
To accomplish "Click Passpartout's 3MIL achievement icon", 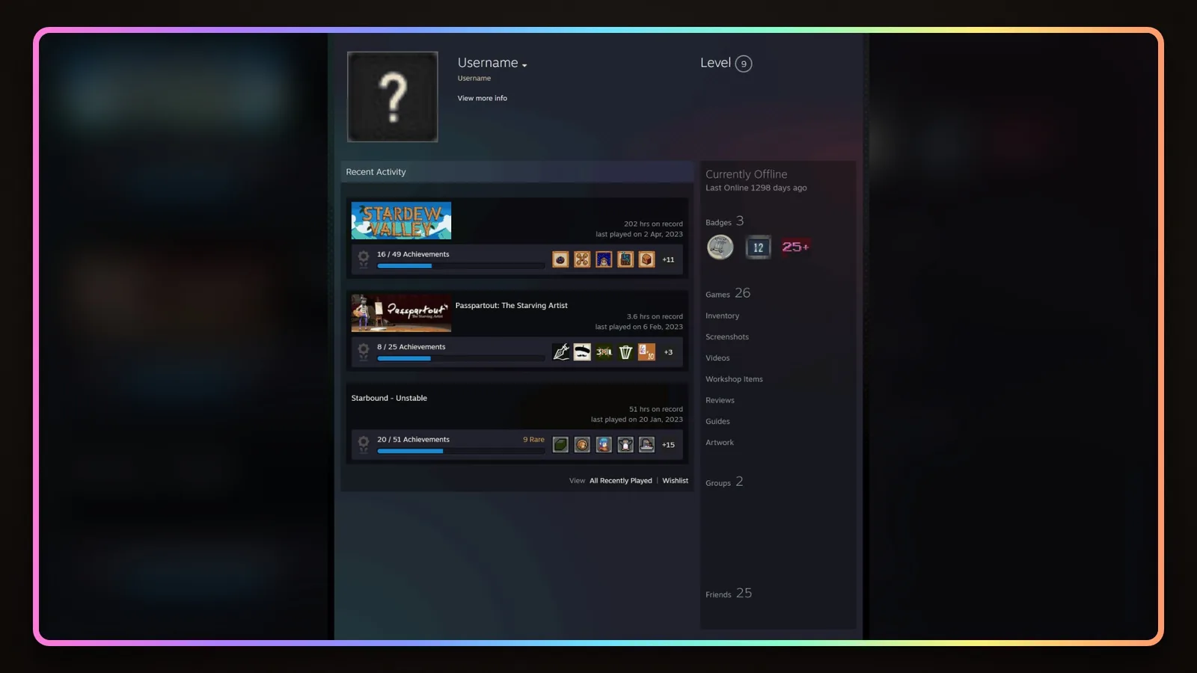I will coord(604,352).
